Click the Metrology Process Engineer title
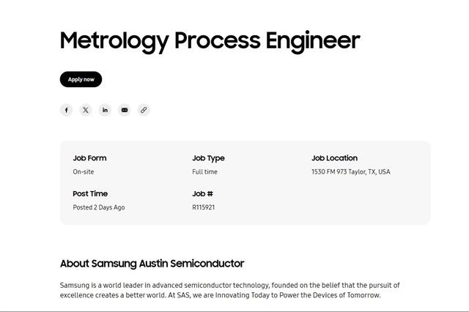 pos(210,40)
